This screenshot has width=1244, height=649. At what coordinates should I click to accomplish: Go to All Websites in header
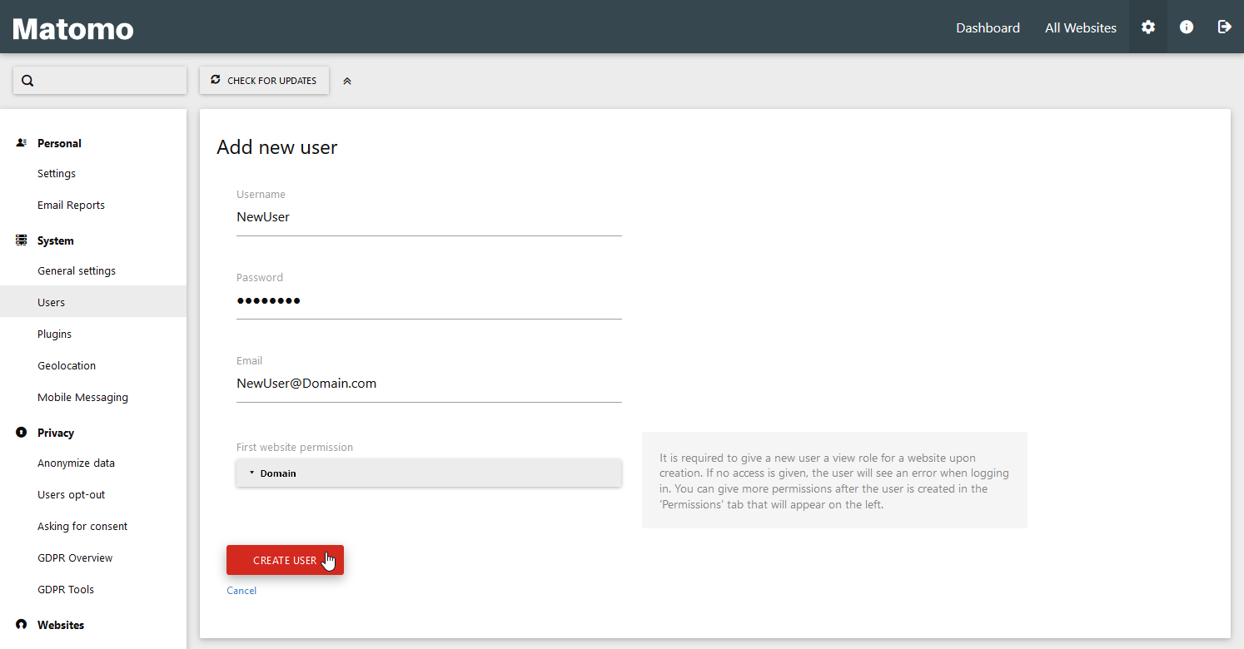point(1080,27)
